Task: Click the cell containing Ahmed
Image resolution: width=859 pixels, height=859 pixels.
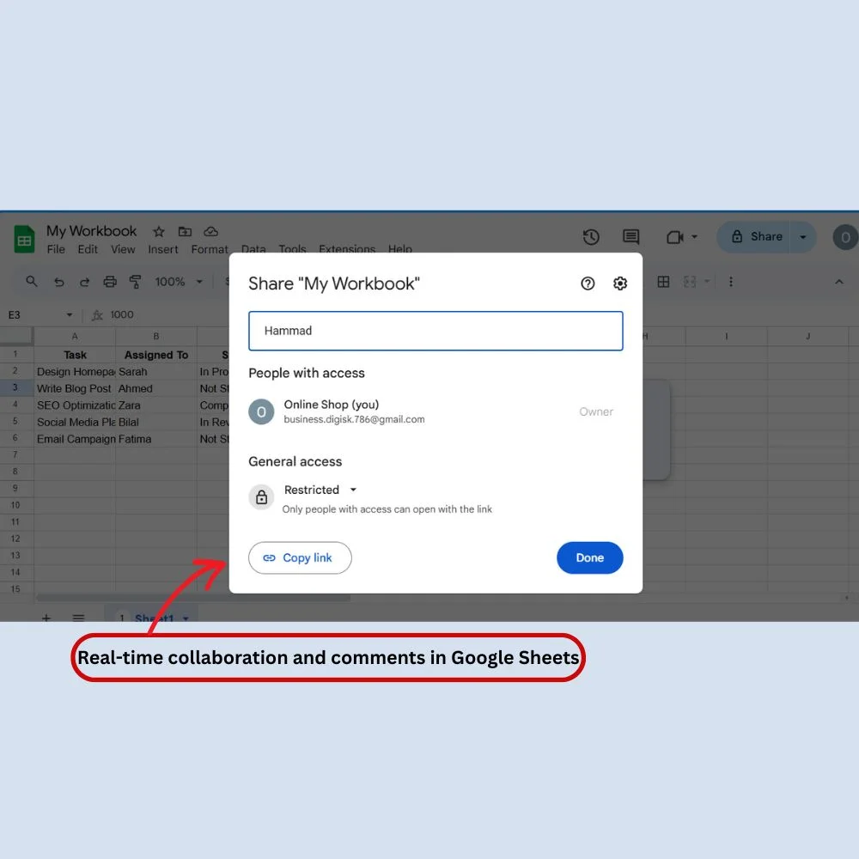Action: 156,388
